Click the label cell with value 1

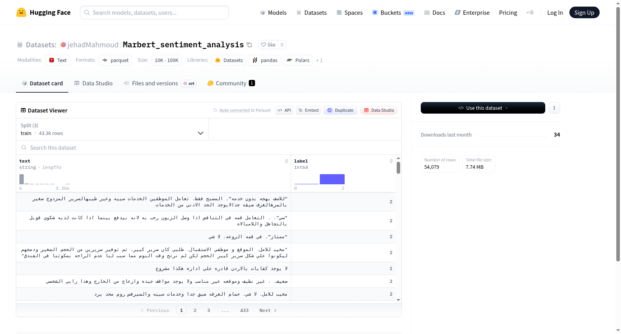click(x=343, y=268)
